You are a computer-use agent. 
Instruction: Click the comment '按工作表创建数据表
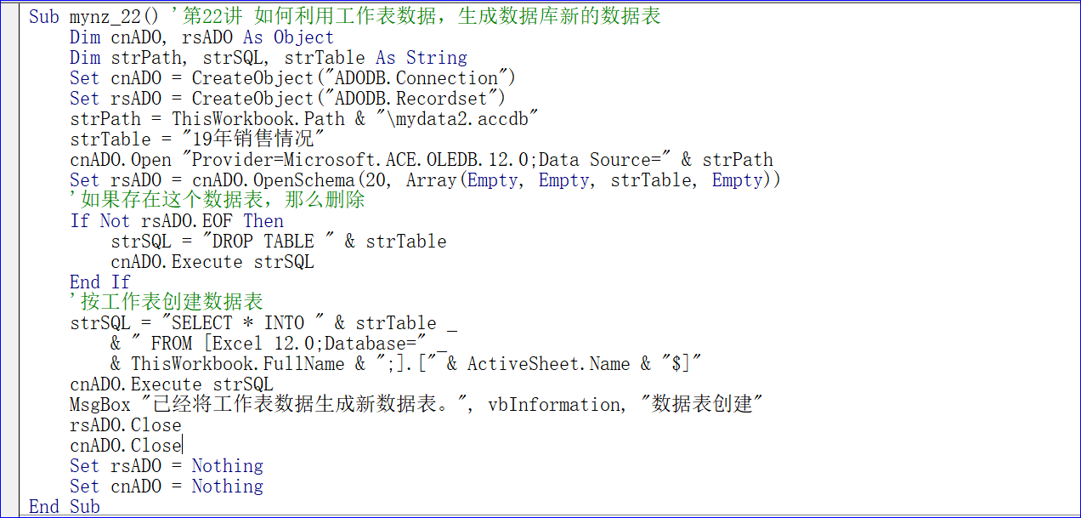167,303
